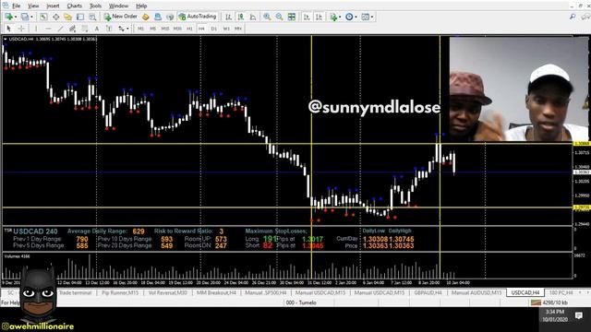The width and height of the screenshot is (591, 332).
Task: Open the Indicators list icon
Action: pyautogui.click(x=333, y=17)
